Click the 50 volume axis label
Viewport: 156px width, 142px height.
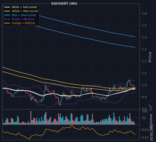point(144,118)
